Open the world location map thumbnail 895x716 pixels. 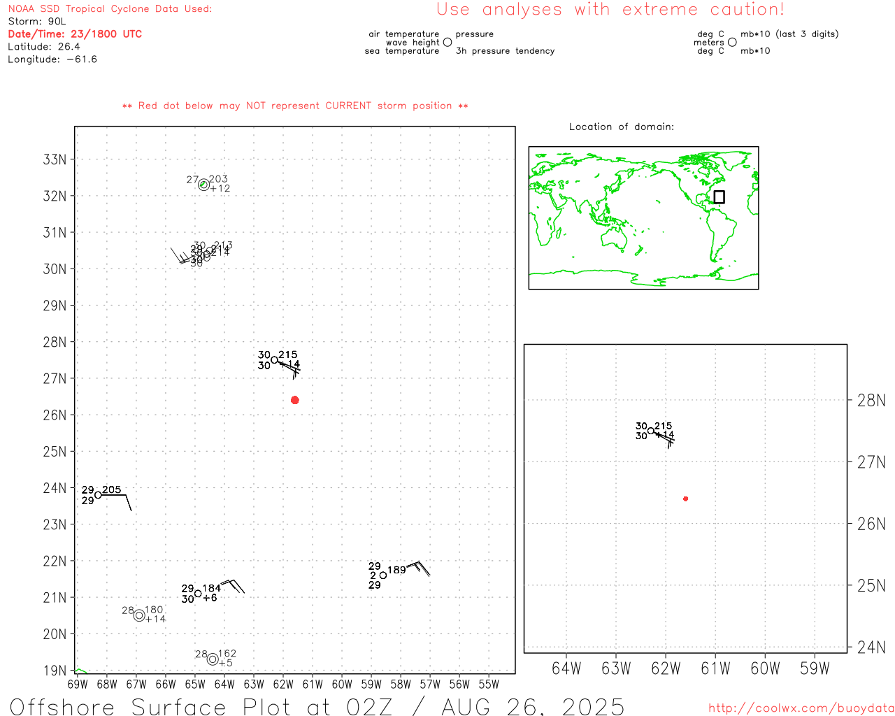pos(643,217)
